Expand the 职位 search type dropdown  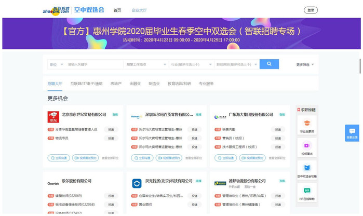click(55, 64)
